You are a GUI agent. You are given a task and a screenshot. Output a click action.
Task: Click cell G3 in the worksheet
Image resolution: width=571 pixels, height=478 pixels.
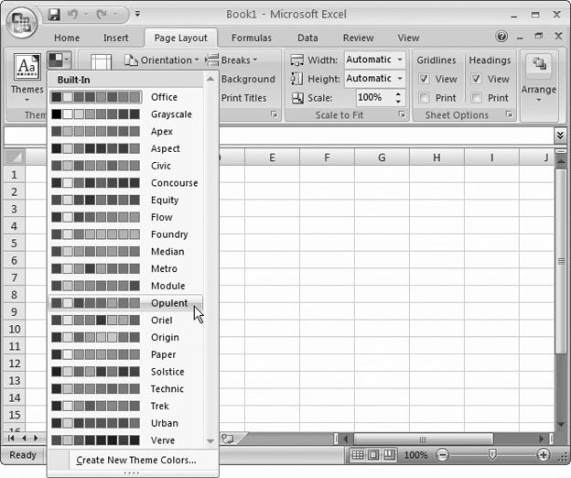382,209
